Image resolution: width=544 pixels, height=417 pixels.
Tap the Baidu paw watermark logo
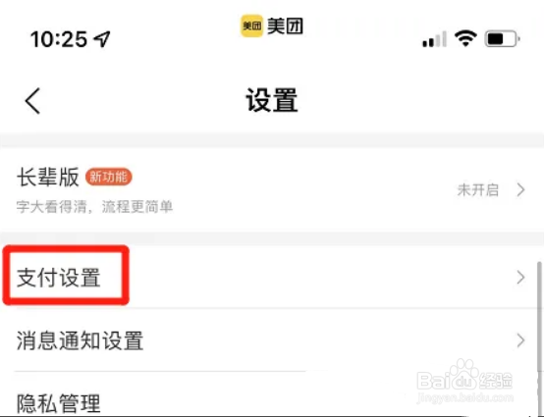[464, 374]
